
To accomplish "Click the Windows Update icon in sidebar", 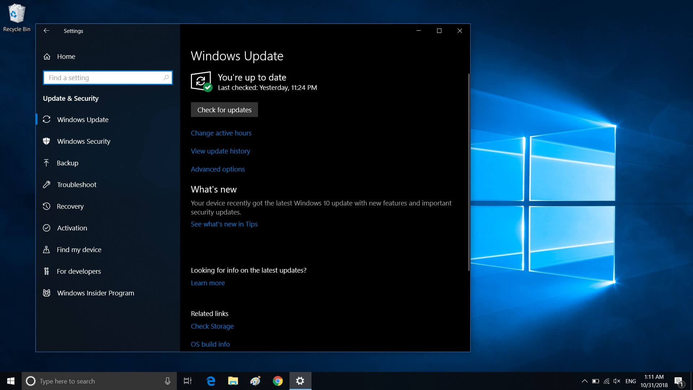I will tap(46, 119).
